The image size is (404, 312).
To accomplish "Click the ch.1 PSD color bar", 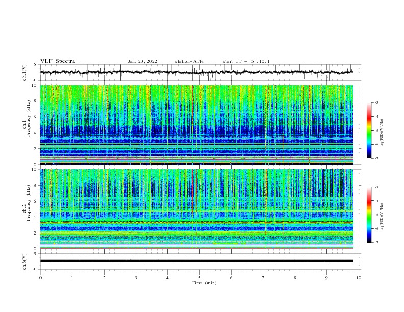I will click(x=369, y=131).
